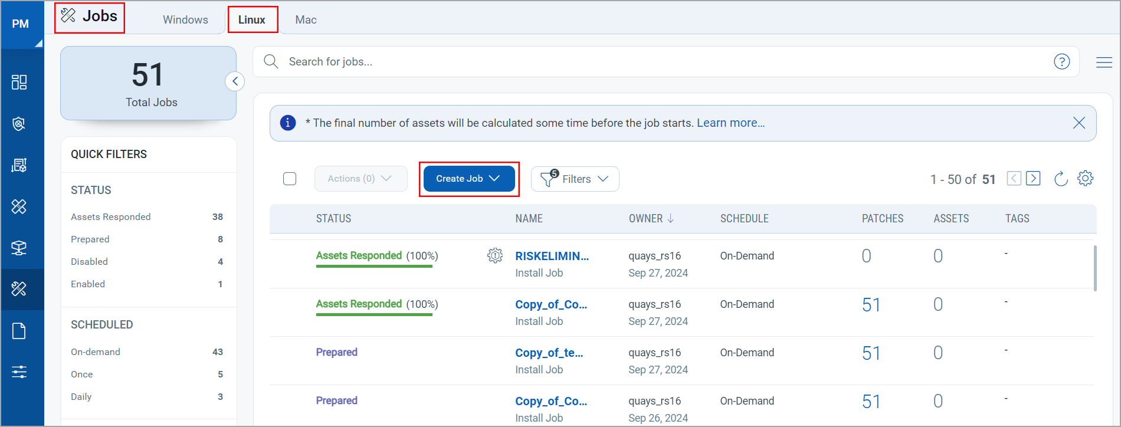This screenshot has width=1121, height=427.
Task: Click the help question mark icon
Action: point(1061,62)
